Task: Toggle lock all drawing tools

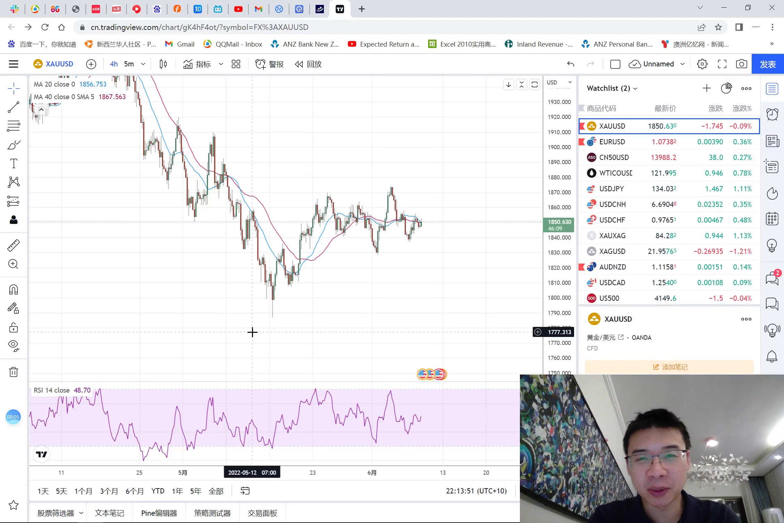Action: point(14,327)
